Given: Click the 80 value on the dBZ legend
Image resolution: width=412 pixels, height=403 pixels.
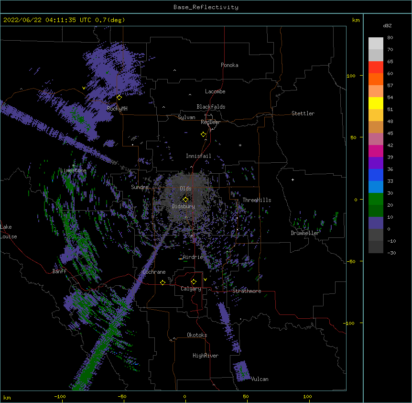Looking at the screenshot, I should click(390, 38).
